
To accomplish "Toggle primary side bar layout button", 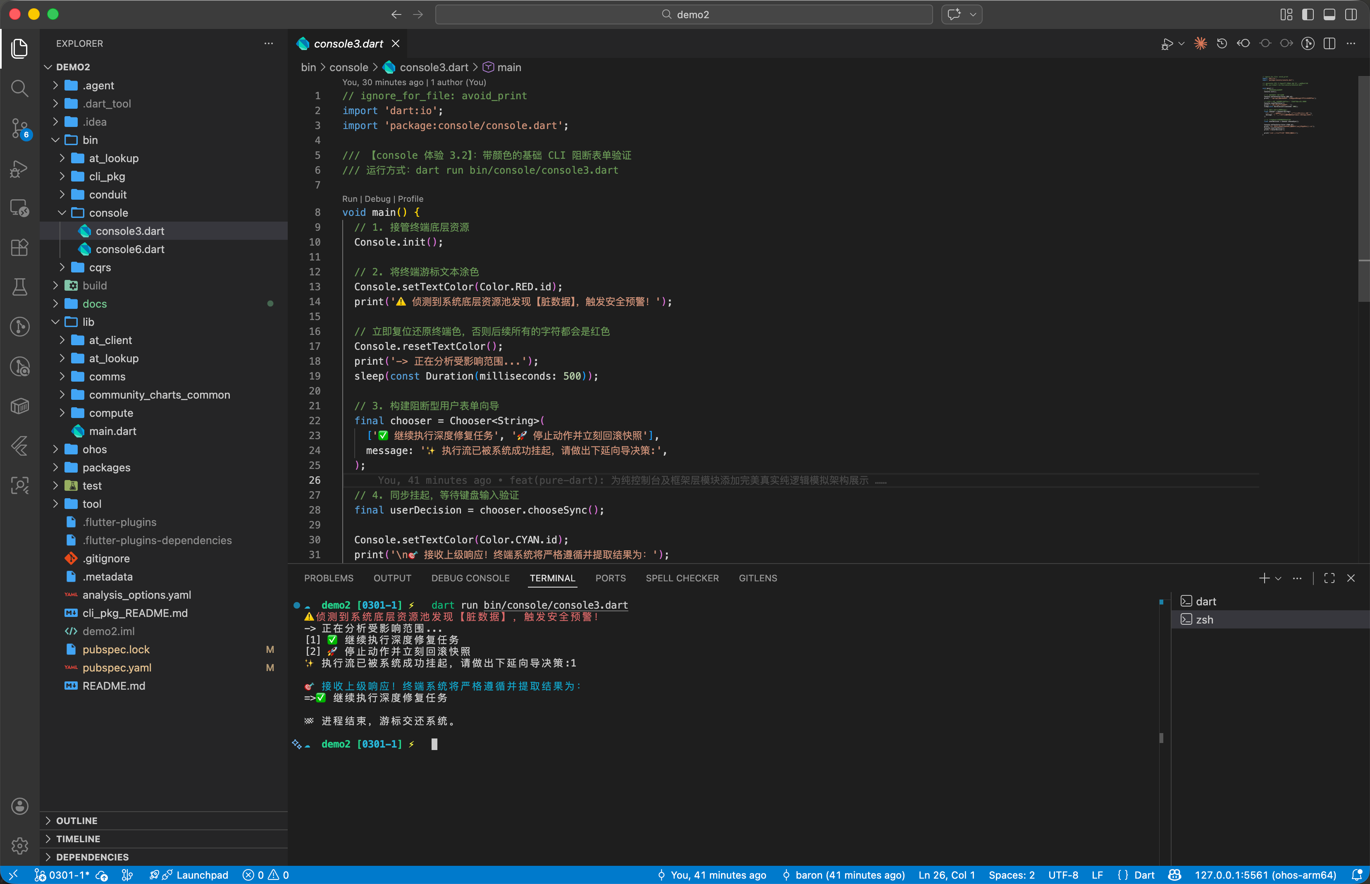I will coord(1308,14).
